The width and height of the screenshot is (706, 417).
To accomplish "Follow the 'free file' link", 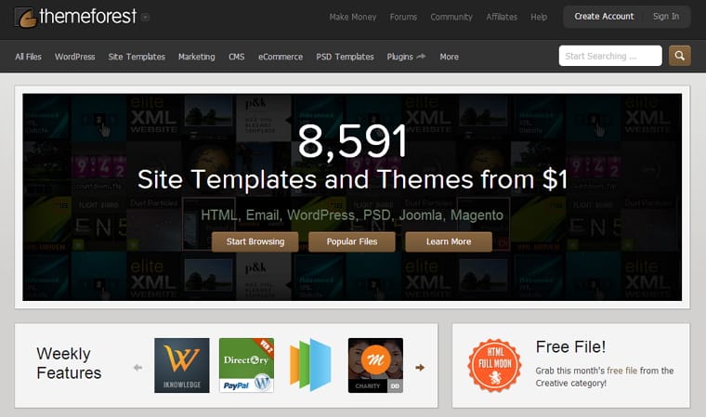I will 621,371.
